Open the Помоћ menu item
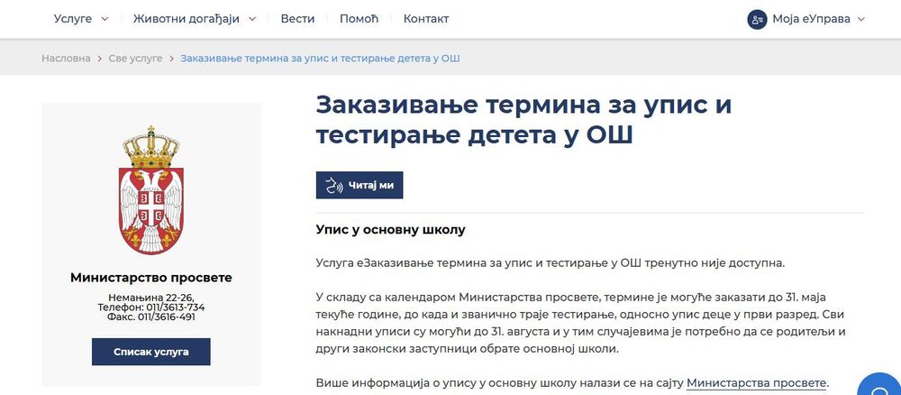The image size is (901, 395). point(359,19)
